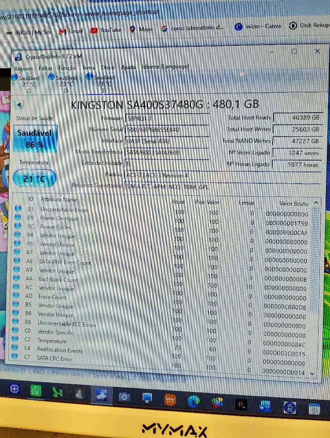This screenshot has width=330, height=438.
Task: Click status dot for Temperature row
Action: (x=15, y=339)
